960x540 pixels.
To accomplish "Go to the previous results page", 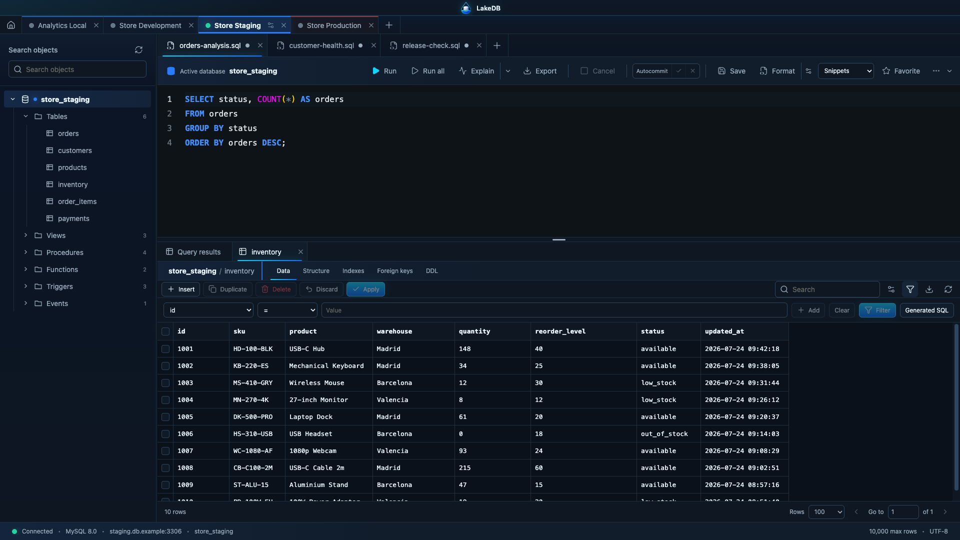I will pyautogui.click(x=856, y=512).
